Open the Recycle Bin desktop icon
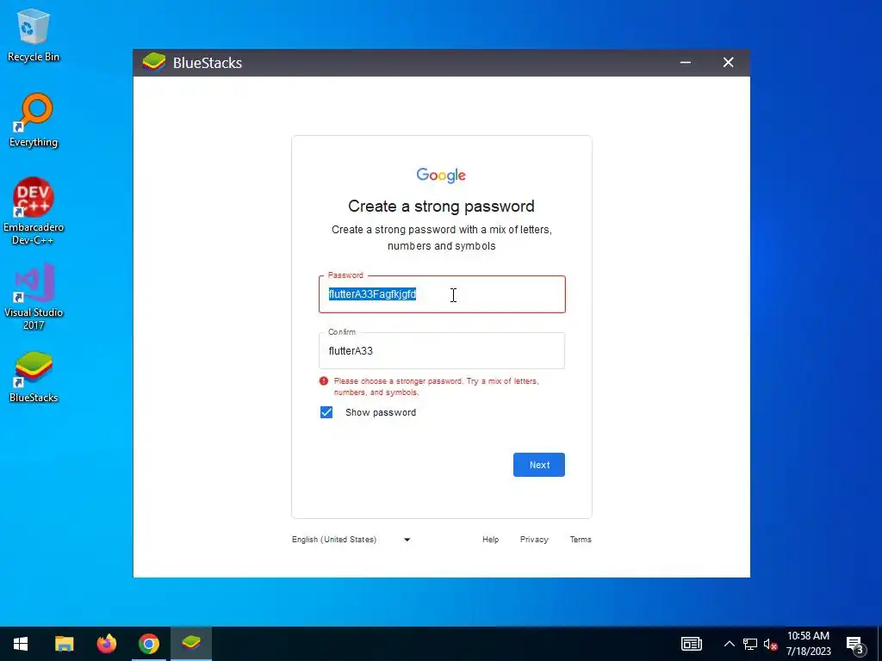This screenshot has width=882, height=661. pos(34,34)
